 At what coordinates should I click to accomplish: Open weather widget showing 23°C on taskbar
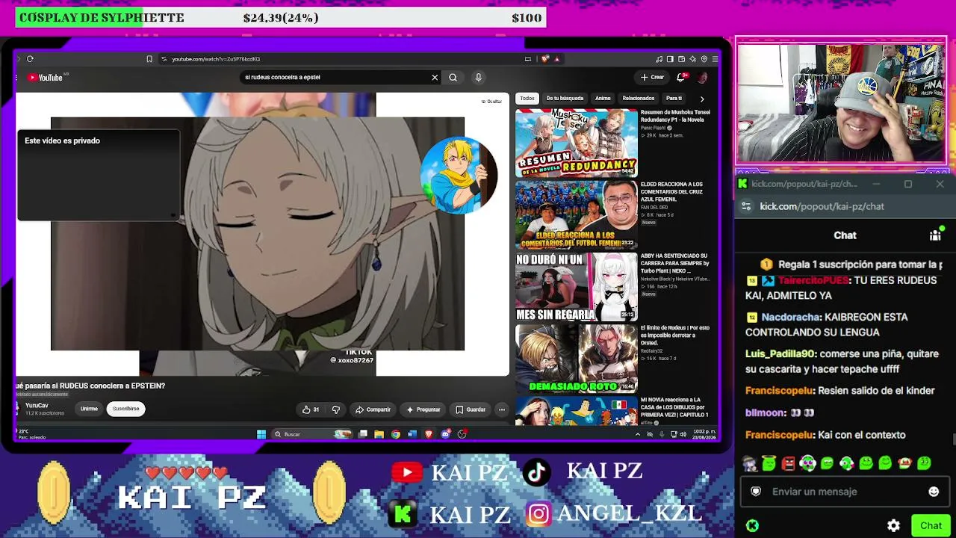click(31, 434)
